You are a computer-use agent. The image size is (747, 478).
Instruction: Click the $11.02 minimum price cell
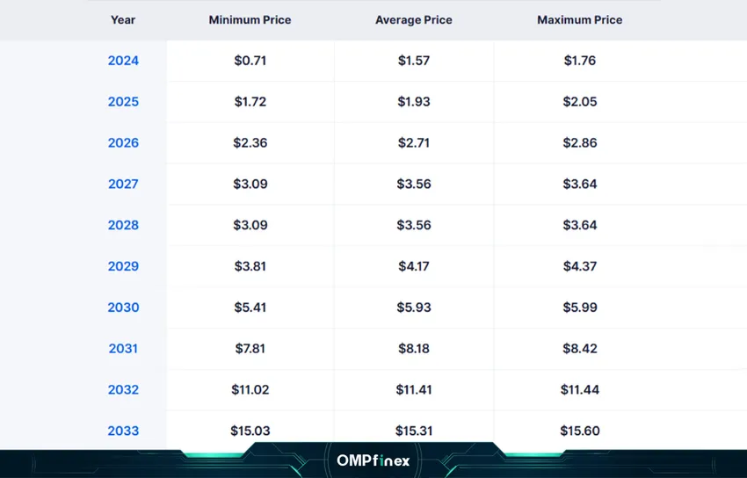250,390
